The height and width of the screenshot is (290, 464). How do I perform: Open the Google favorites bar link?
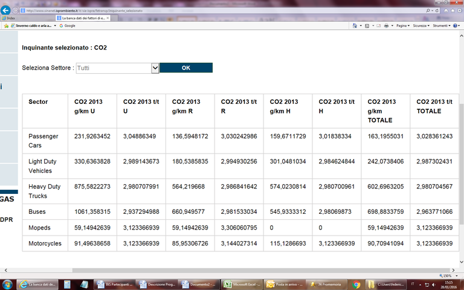pos(68,26)
